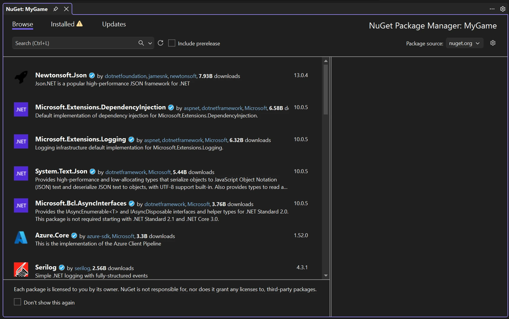Open the serilog author link
The height and width of the screenshot is (319, 509).
[x=82, y=268]
